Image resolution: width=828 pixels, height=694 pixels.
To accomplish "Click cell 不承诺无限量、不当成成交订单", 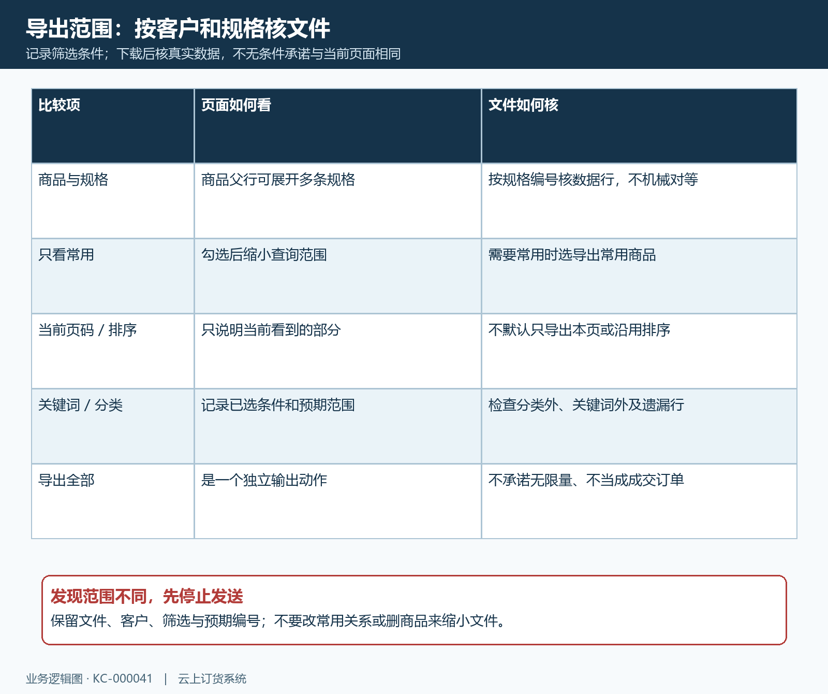I will click(639, 501).
